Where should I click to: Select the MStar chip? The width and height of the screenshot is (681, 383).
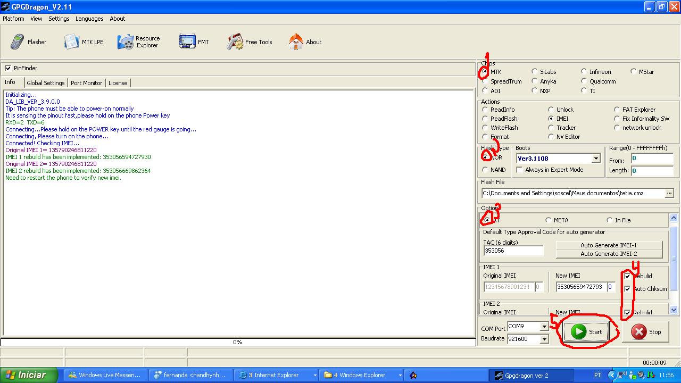point(633,72)
